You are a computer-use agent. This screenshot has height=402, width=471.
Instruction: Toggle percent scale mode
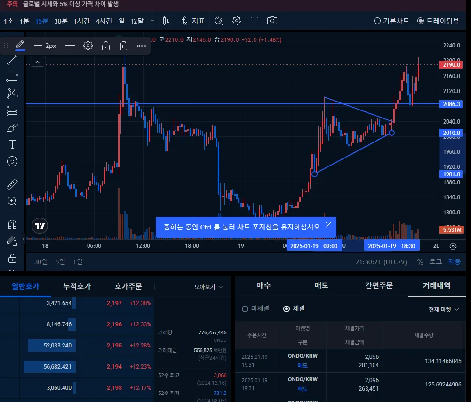(x=420, y=262)
